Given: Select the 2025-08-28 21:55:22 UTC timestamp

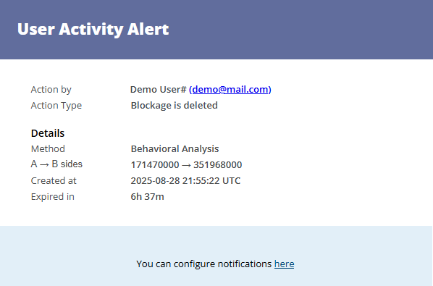Looking at the screenshot, I should [x=185, y=181].
